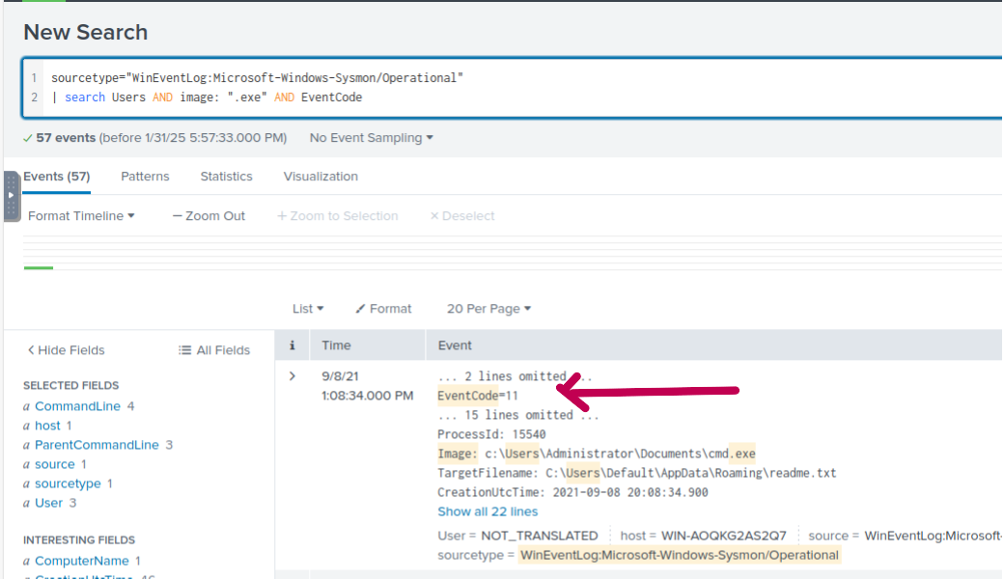Select the ParentCommandLine field

click(x=97, y=445)
